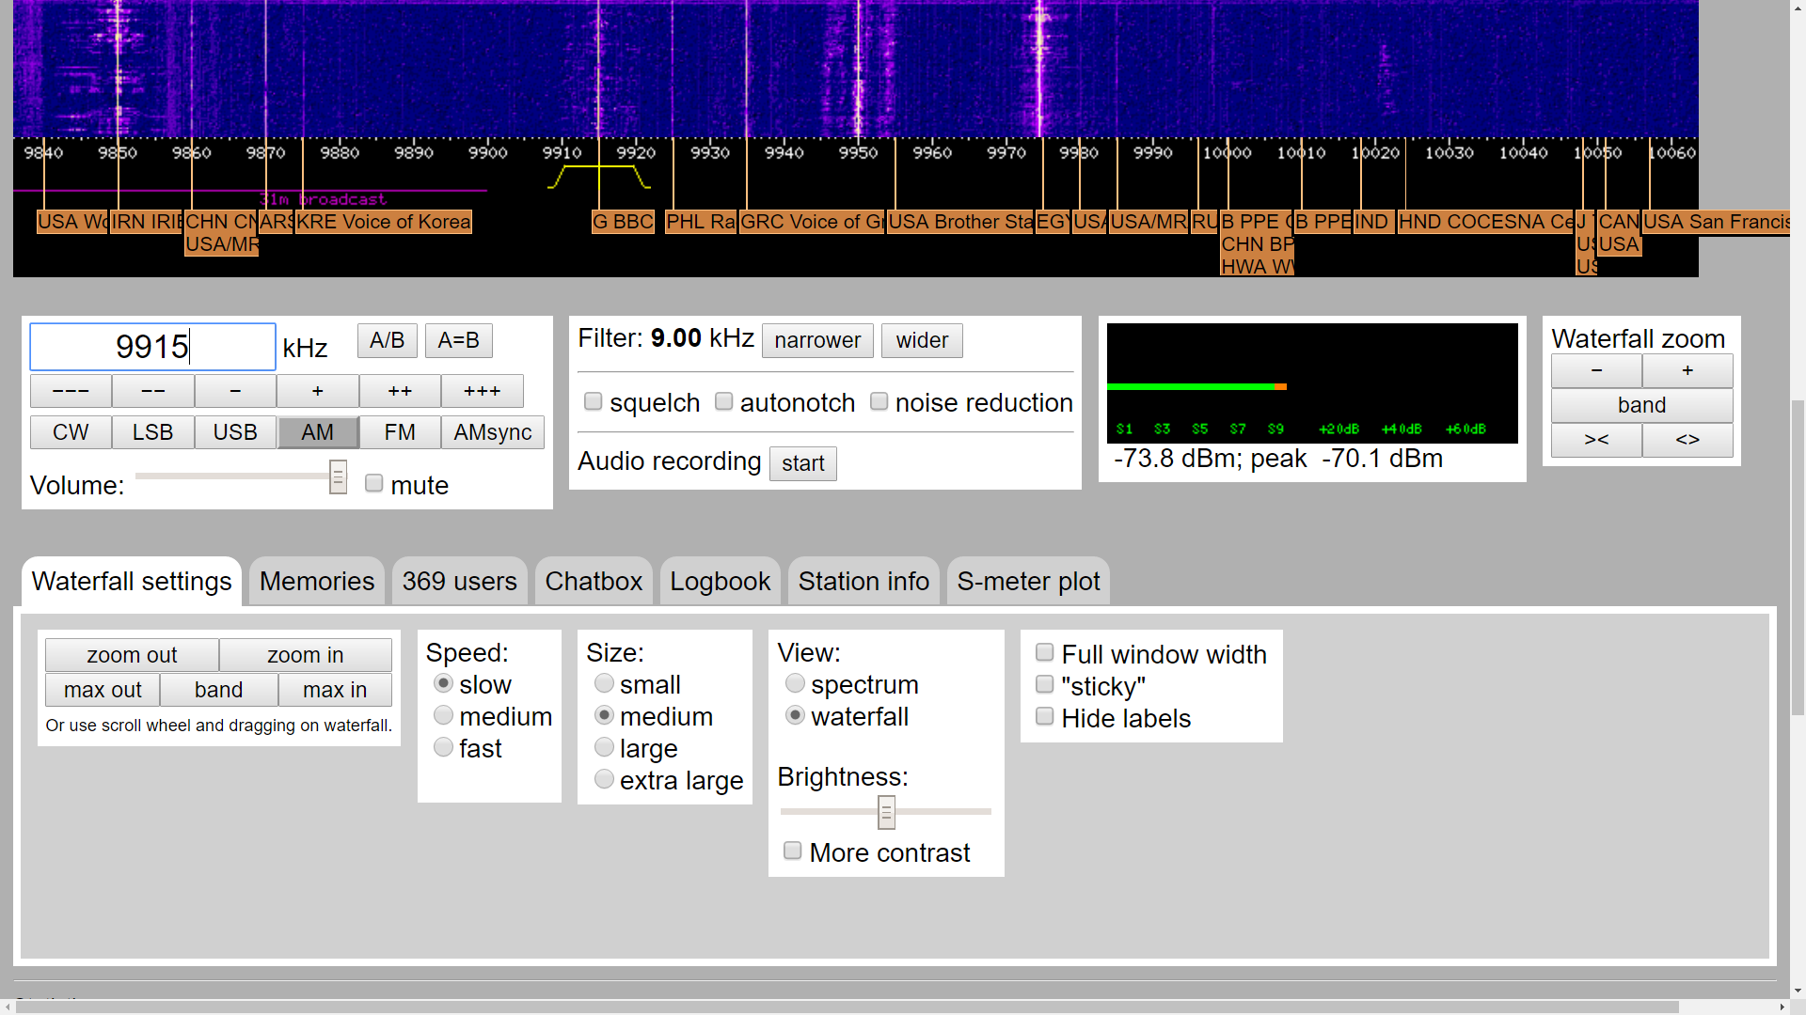Make the filter narrower

pos(817,340)
